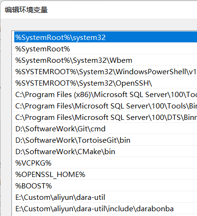
Task: Select SQL Server\100\Tools\Binn path row
Action: [x=105, y=106]
